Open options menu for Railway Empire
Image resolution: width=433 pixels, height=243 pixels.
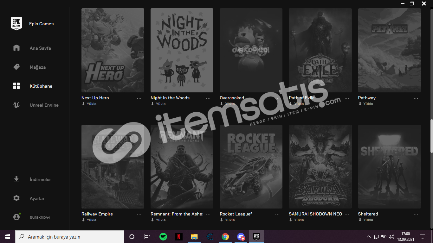coord(139,215)
